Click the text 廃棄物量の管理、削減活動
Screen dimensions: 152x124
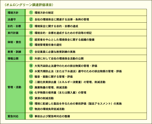[51, 87]
